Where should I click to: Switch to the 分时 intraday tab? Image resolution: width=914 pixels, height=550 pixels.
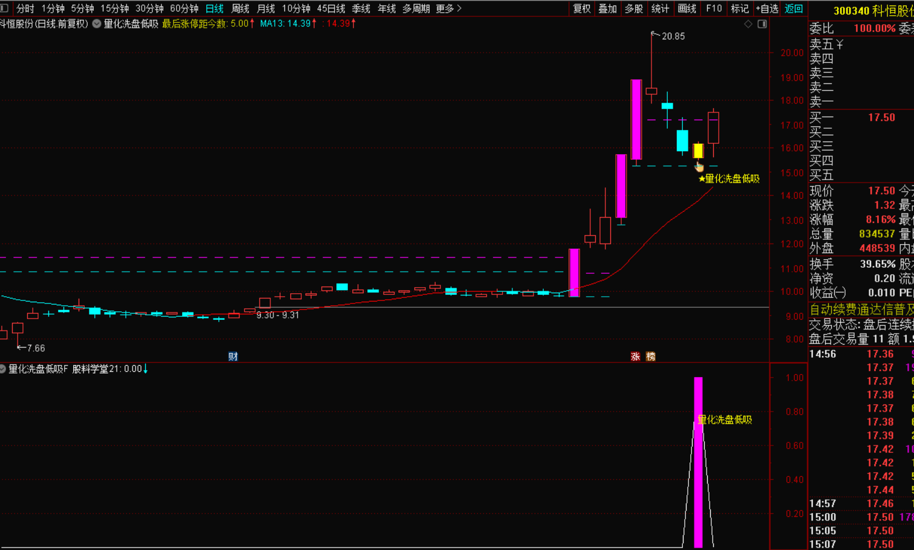tap(25, 8)
